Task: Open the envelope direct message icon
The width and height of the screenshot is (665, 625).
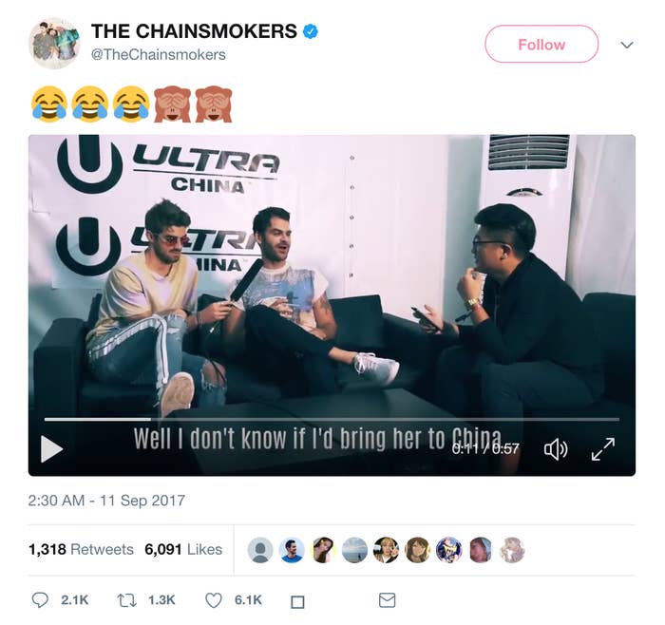Action: coord(387,600)
